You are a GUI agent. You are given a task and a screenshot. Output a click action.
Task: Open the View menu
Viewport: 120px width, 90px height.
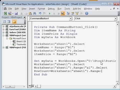click(24, 9)
